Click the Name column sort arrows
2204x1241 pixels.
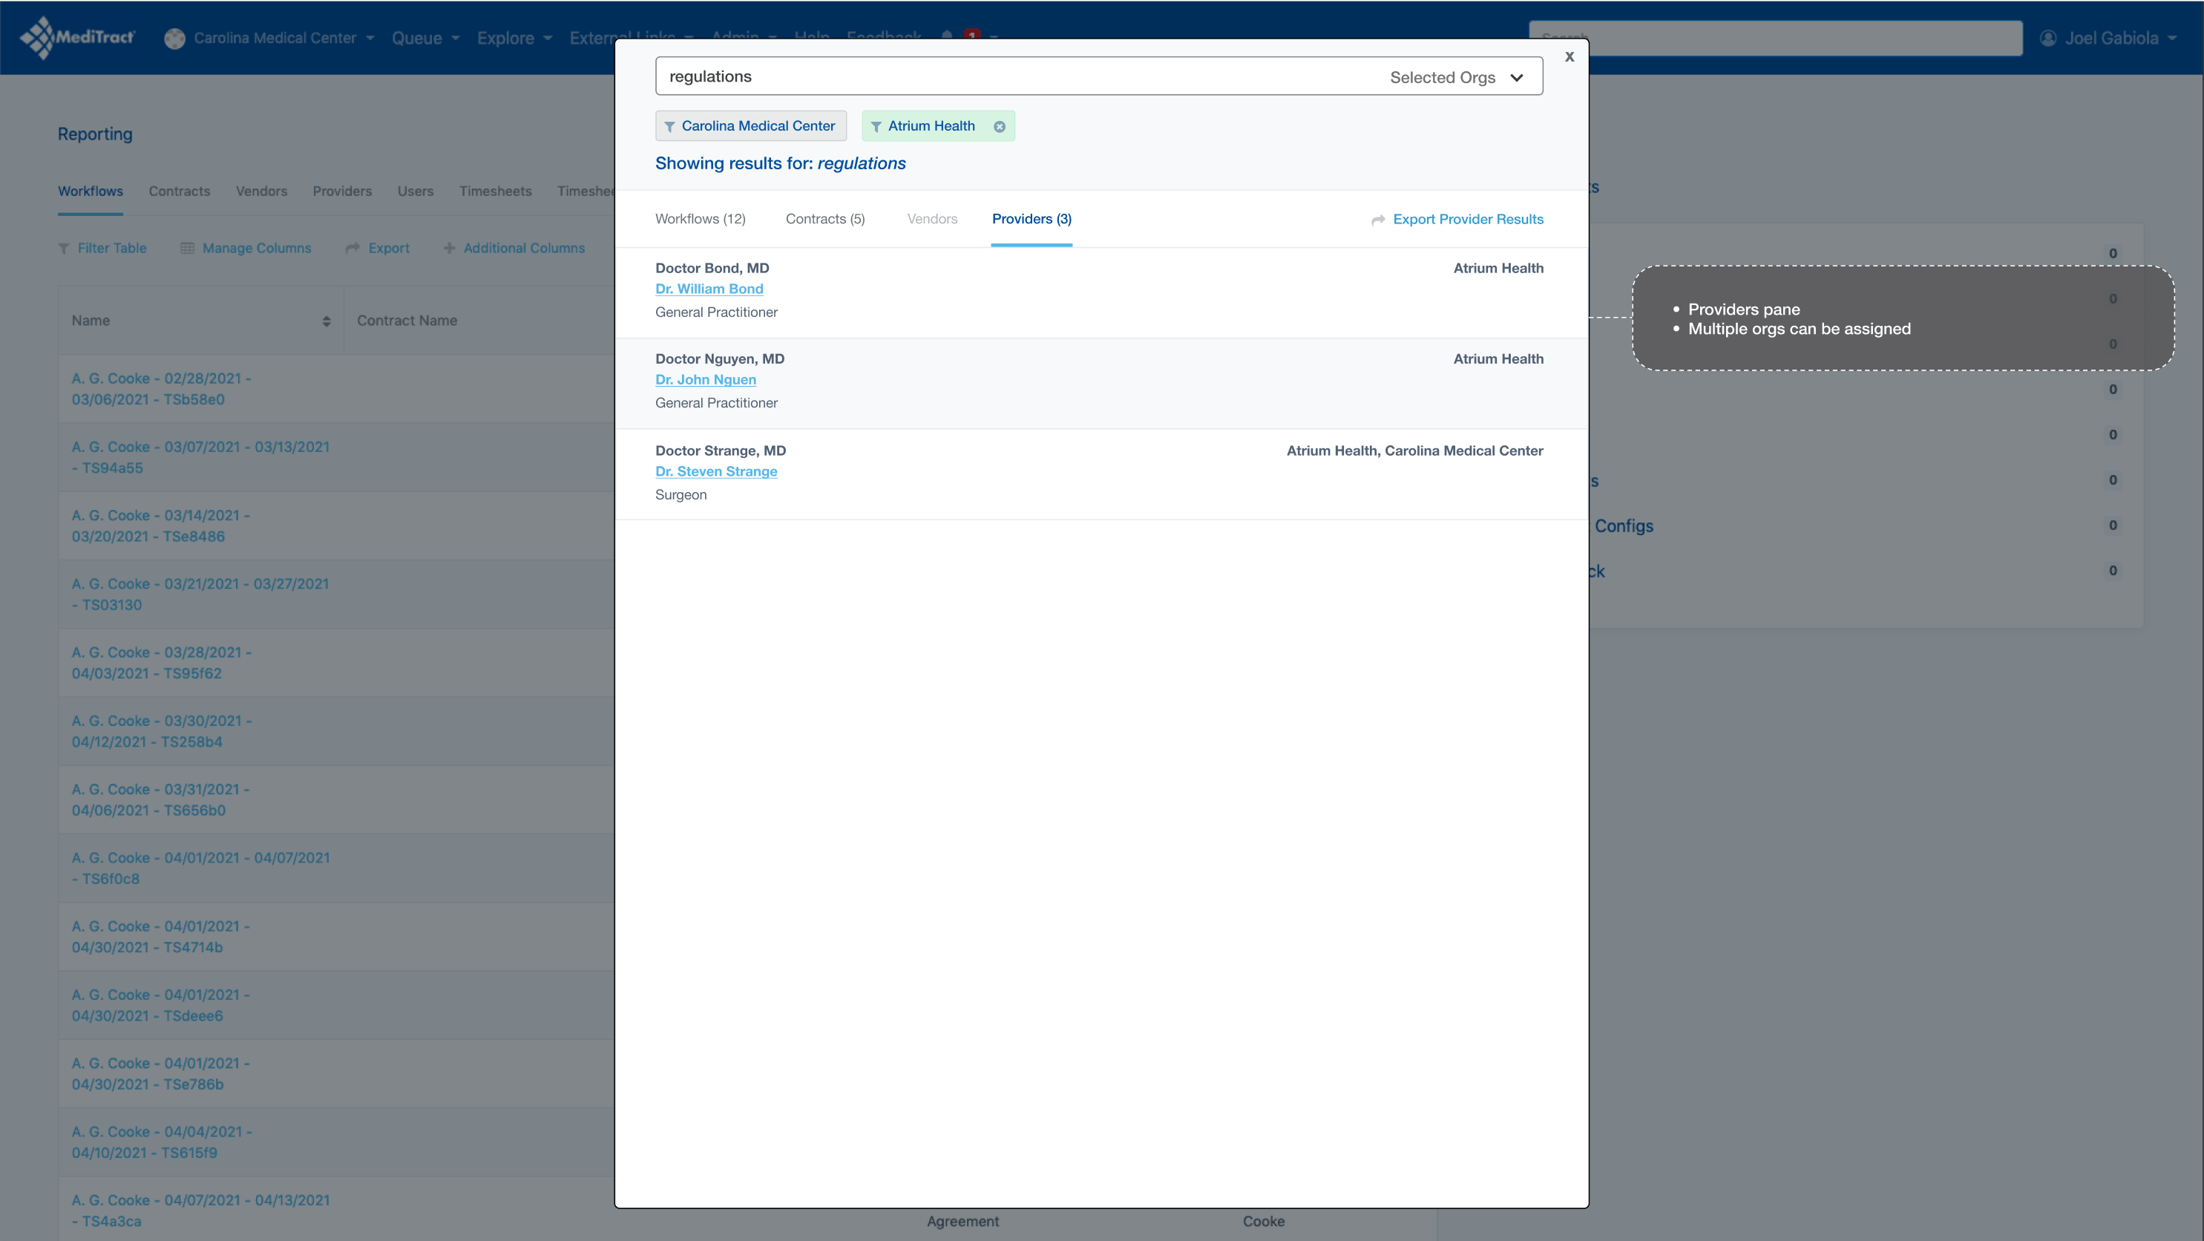pyautogui.click(x=326, y=321)
